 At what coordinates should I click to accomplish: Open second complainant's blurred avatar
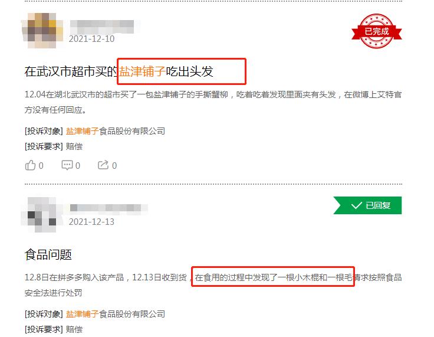(42, 214)
